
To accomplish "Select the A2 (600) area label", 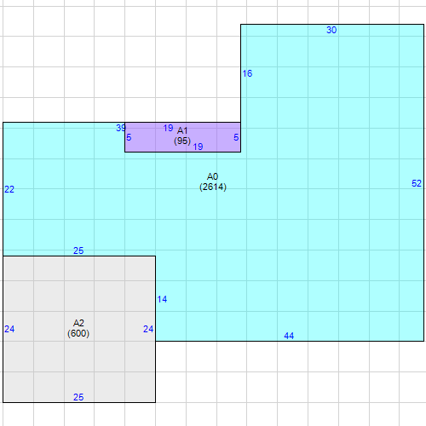I will [x=78, y=328].
